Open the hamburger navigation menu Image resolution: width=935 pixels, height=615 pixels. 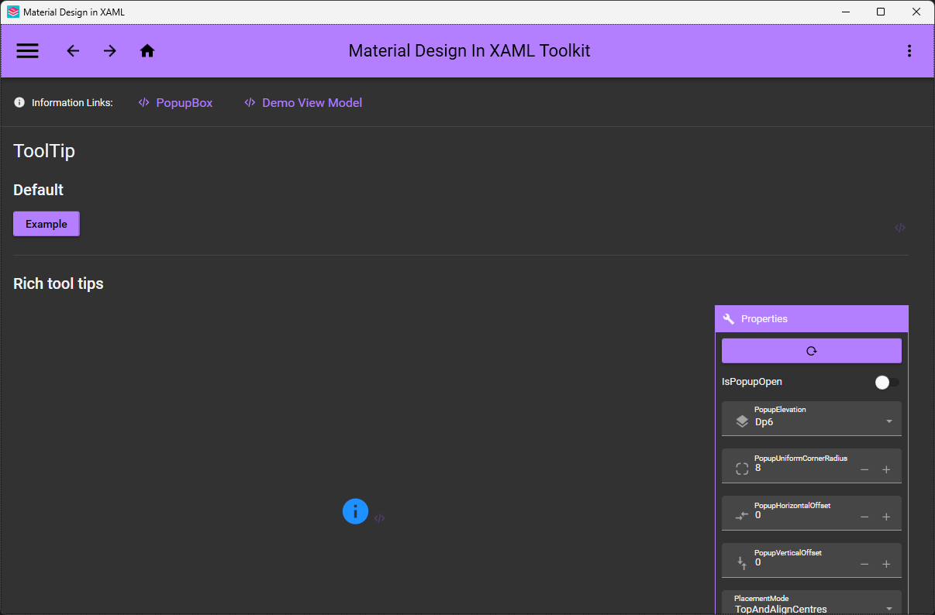[x=28, y=51]
